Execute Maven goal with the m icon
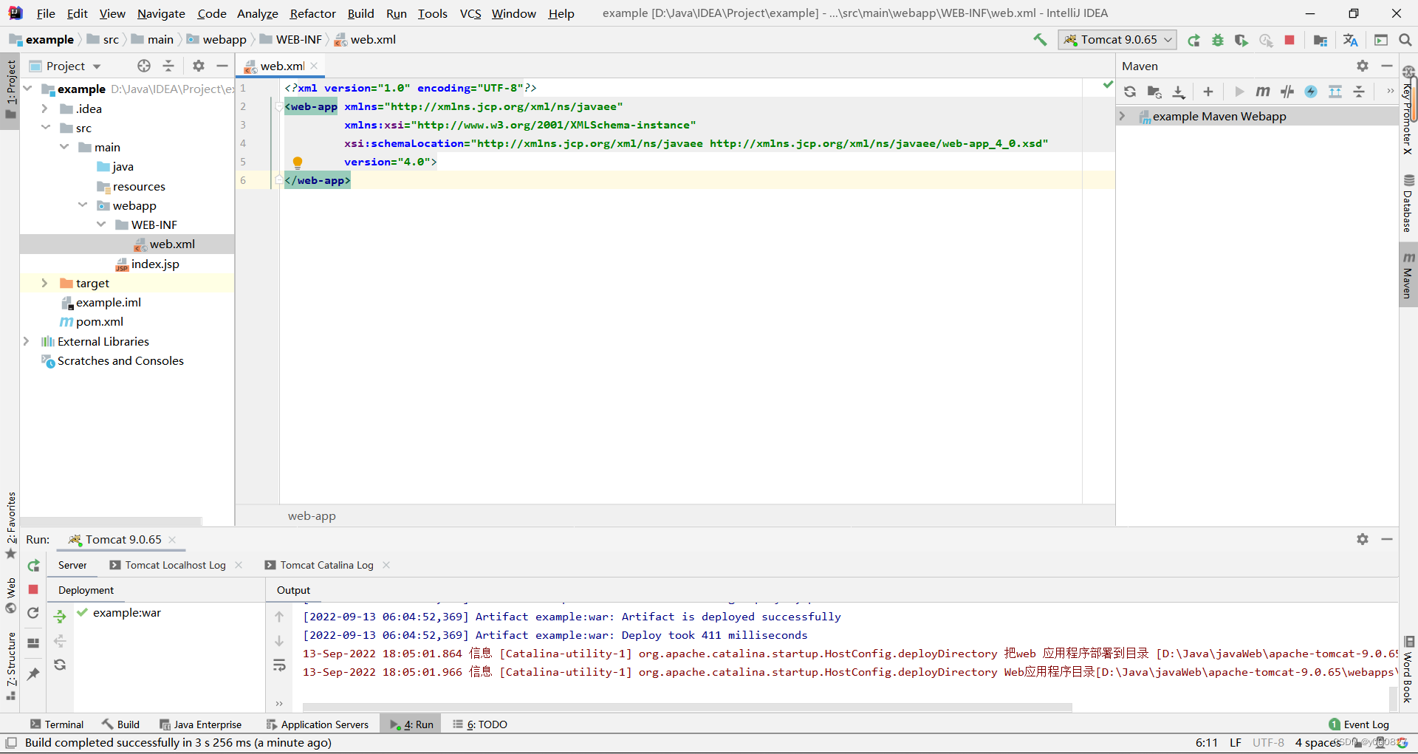The image size is (1418, 754). tap(1263, 92)
